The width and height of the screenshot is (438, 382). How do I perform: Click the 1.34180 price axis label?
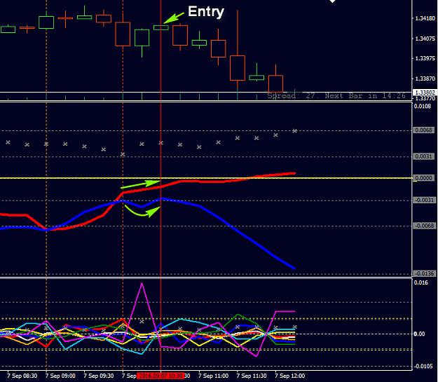coord(425,18)
